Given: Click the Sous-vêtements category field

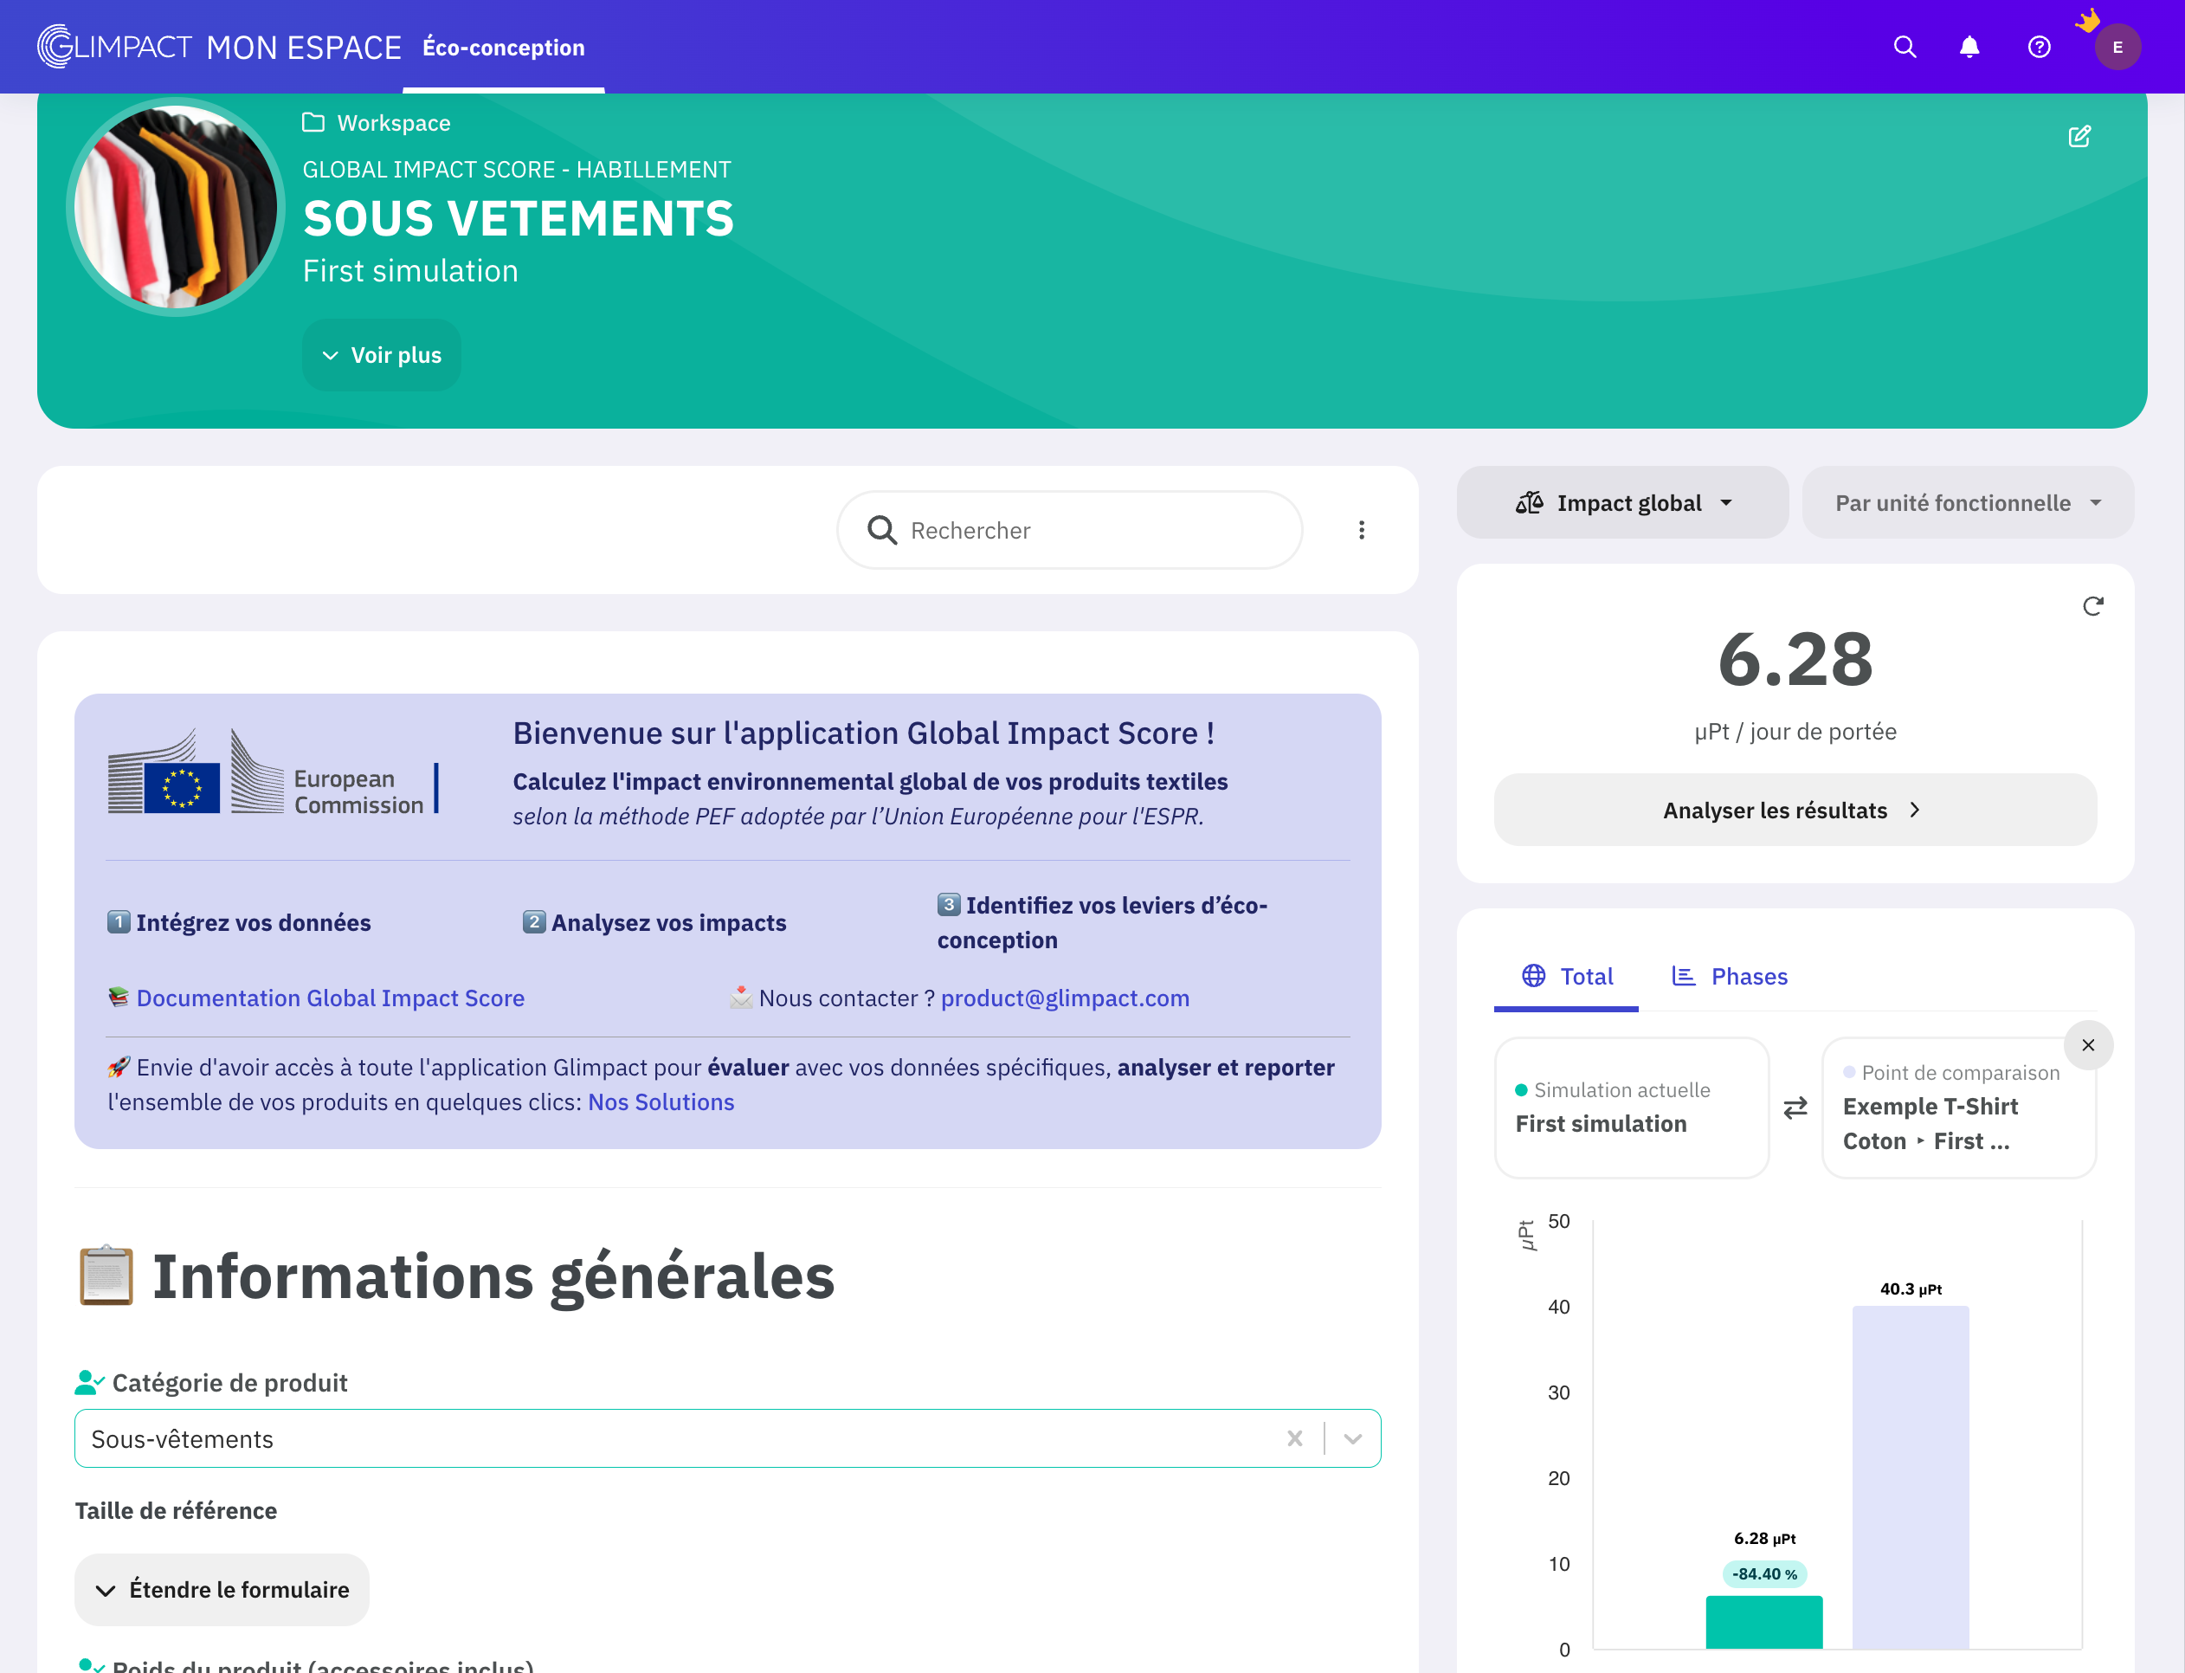Looking at the screenshot, I should [726, 1438].
